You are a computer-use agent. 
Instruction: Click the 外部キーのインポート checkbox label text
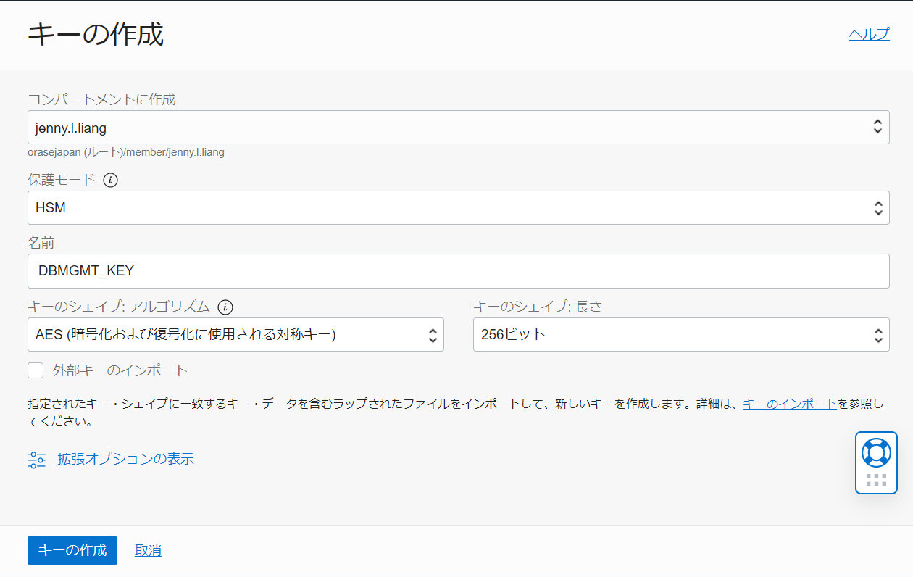pyautogui.click(x=120, y=370)
